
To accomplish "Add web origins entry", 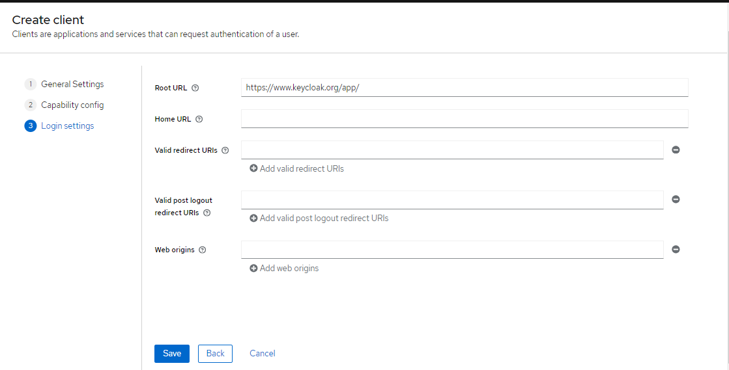I will [x=284, y=269].
